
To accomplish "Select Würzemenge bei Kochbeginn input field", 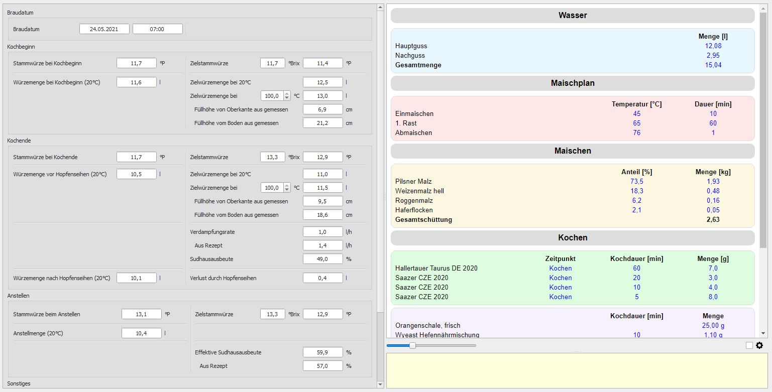I will point(136,82).
